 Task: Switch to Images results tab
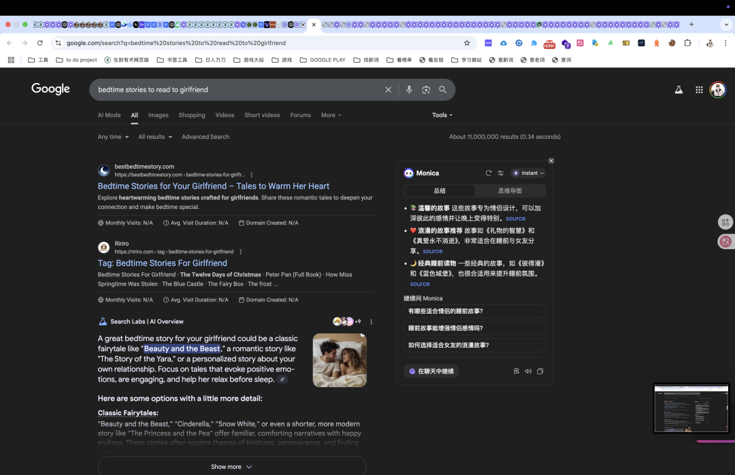pyautogui.click(x=158, y=115)
